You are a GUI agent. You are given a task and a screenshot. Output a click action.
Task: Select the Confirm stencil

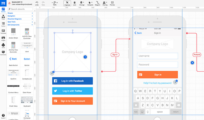[13, 74]
